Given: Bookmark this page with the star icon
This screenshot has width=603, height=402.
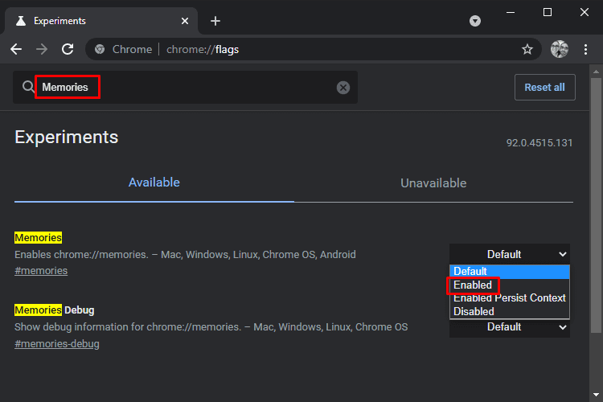Looking at the screenshot, I should [527, 49].
